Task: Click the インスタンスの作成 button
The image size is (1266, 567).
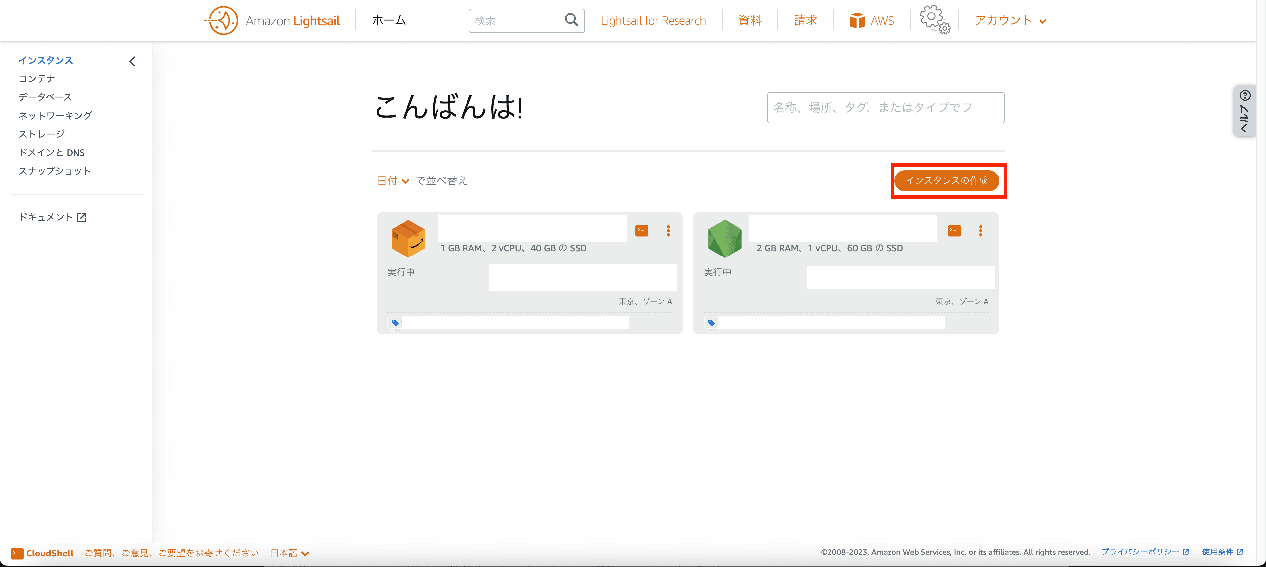Action: (947, 181)
